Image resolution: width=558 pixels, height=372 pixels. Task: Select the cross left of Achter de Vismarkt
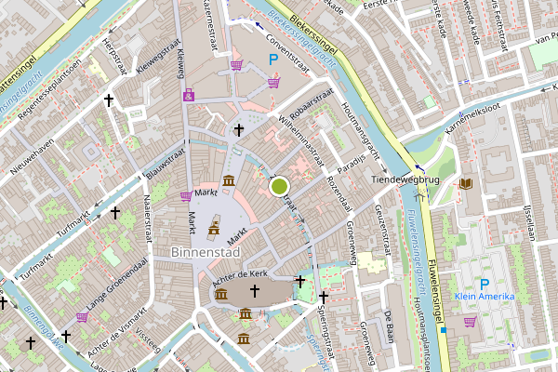coord(66,337)
